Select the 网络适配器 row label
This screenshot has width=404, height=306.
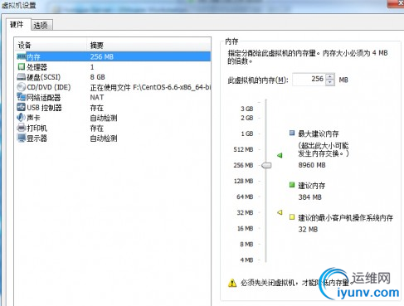(x=43, y=97)
